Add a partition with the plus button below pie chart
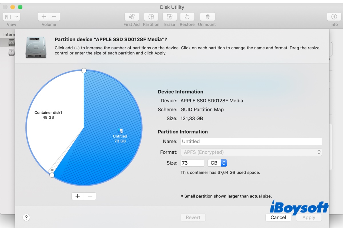The height and width of the screenshot is (228, 343). tap(77, 196)
